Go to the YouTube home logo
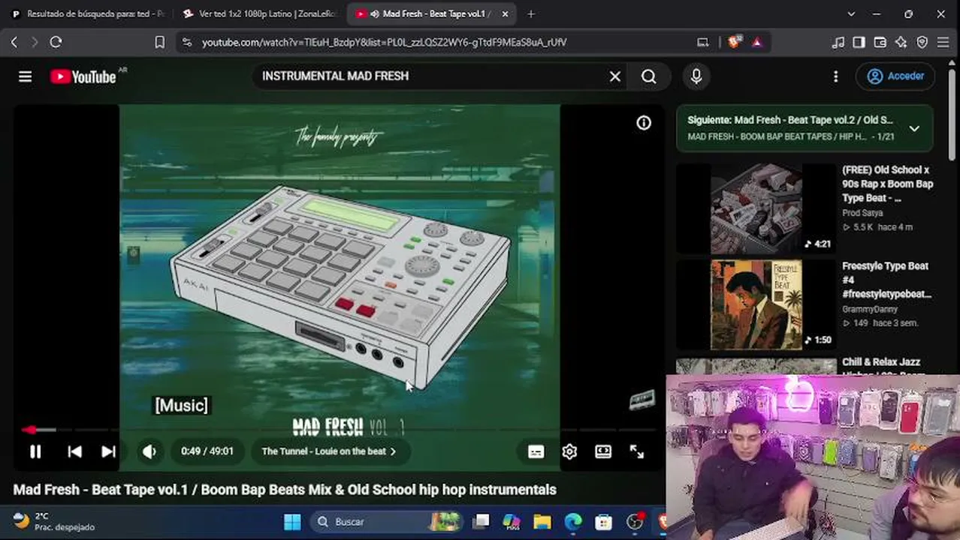The width and height of the screenshot is (960, 540). click(x=83, y=76)
